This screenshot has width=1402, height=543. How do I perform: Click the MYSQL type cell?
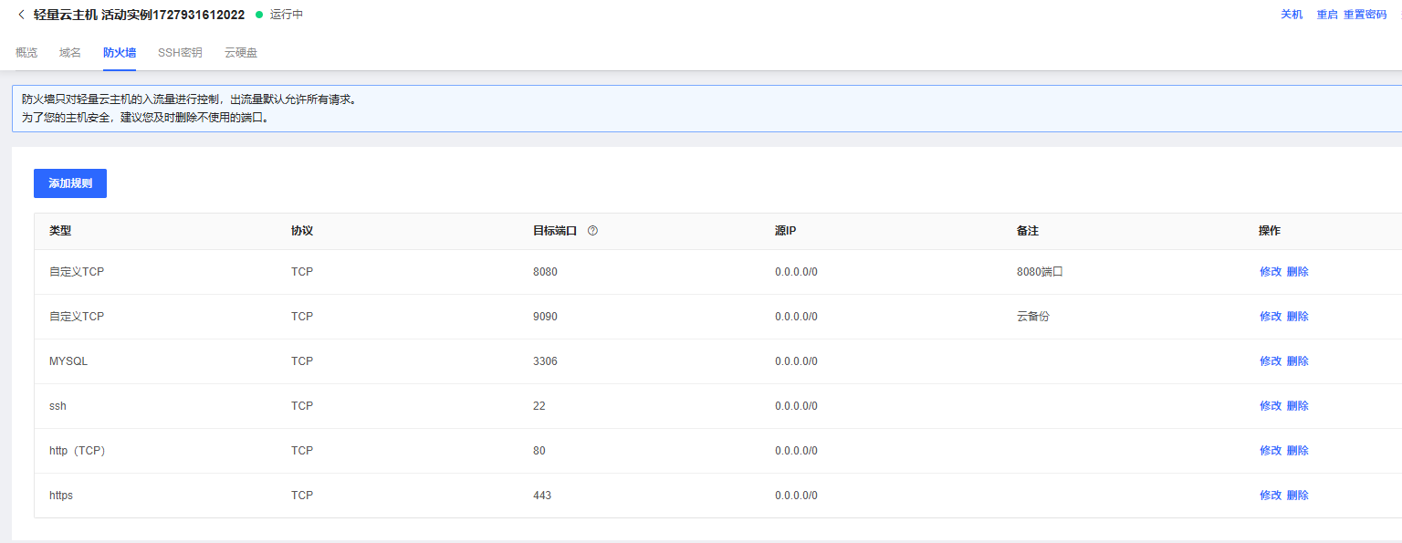[68, 361]
